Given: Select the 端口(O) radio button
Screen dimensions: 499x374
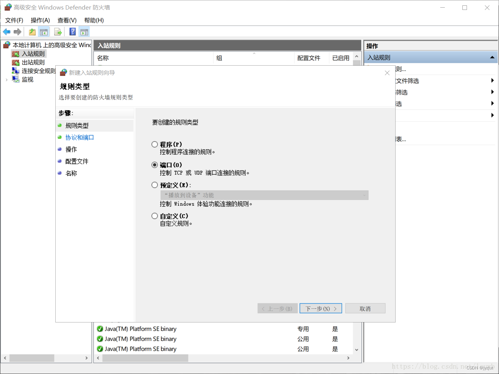Looking at the screenshot, I should 155,165.
